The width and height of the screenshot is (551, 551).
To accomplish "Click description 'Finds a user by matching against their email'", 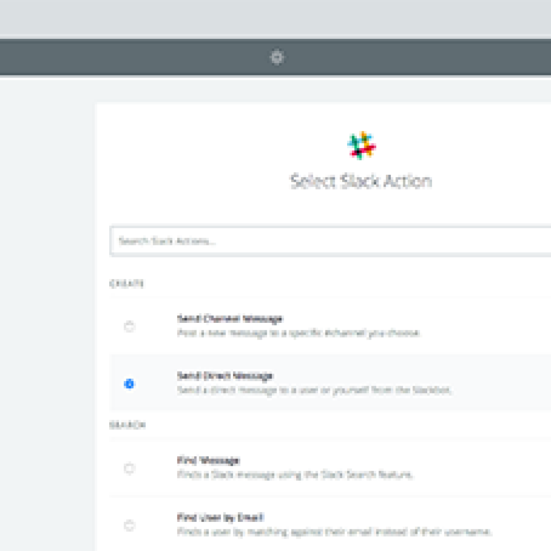I will 334,532.
